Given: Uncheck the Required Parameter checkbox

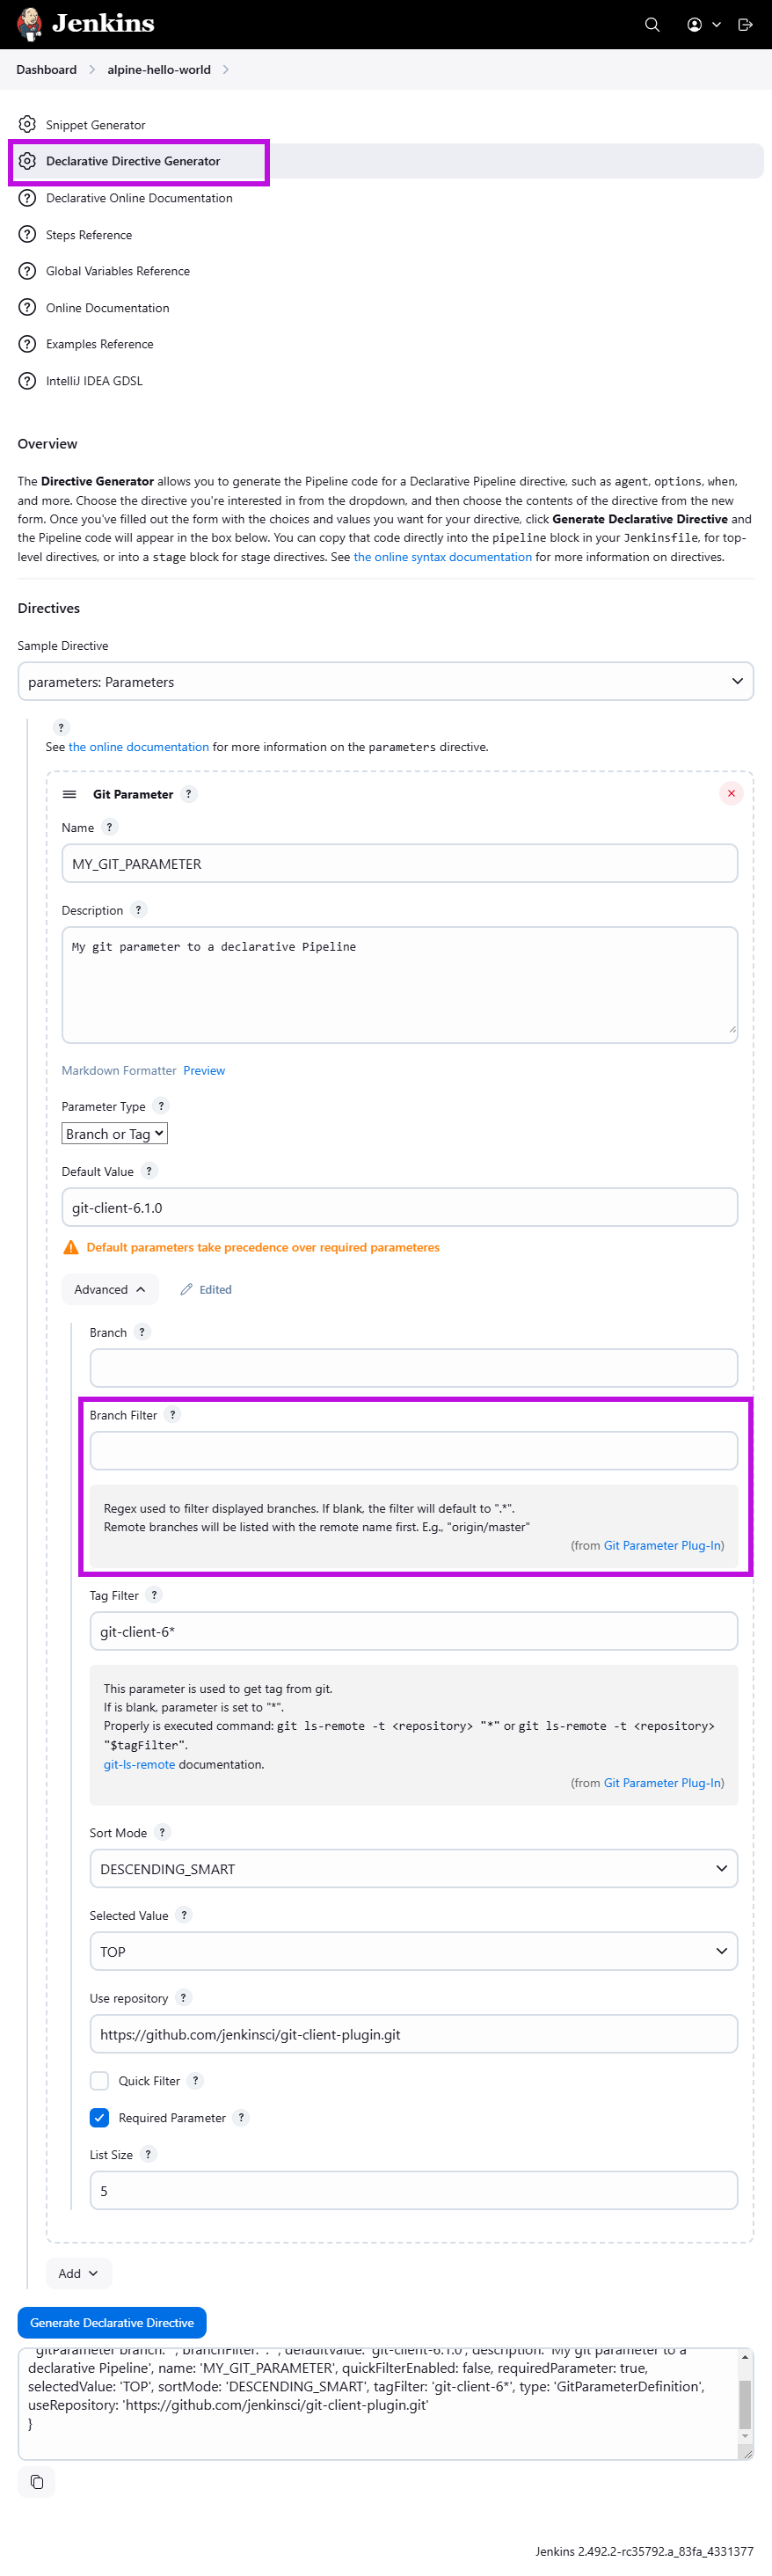Looking at the screenshot, I should pos(99,2117).
